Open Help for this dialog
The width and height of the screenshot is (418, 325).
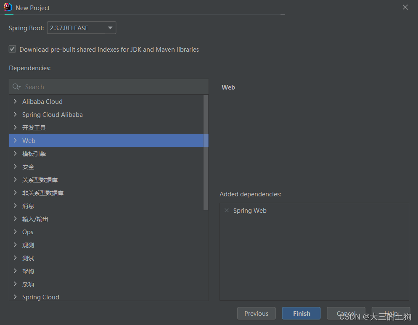[391, 313]
